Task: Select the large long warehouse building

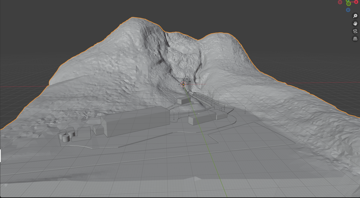Action: point(135,121)
